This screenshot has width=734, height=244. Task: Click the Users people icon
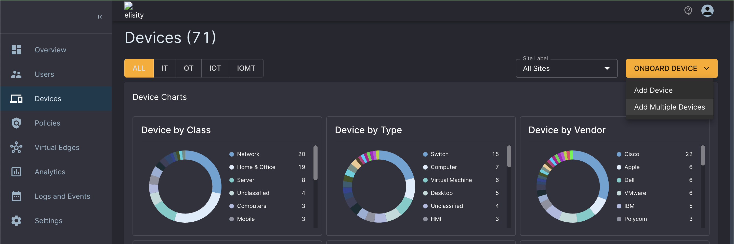coord(16,74)
